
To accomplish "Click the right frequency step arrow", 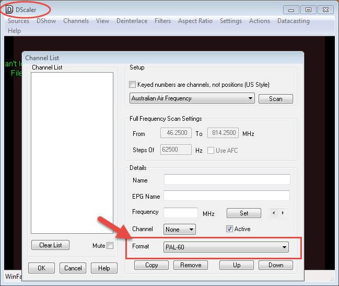I will [283, 213].
